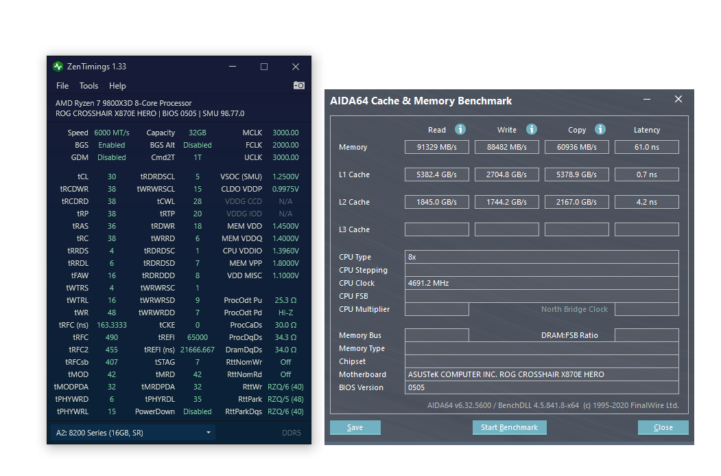Open the File menu in ZenTimings
The image size is (721, 476).
(62, 86)
